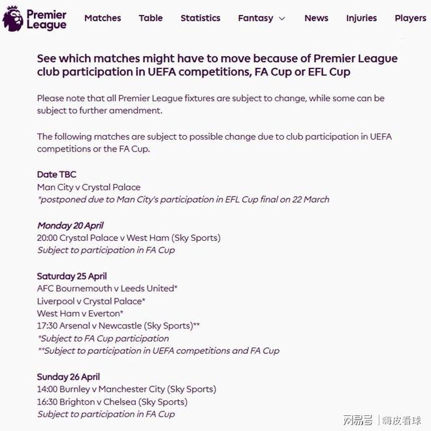Select Players in the navigation bar
The image size is (431, 431).
click(x=410, y=18)
